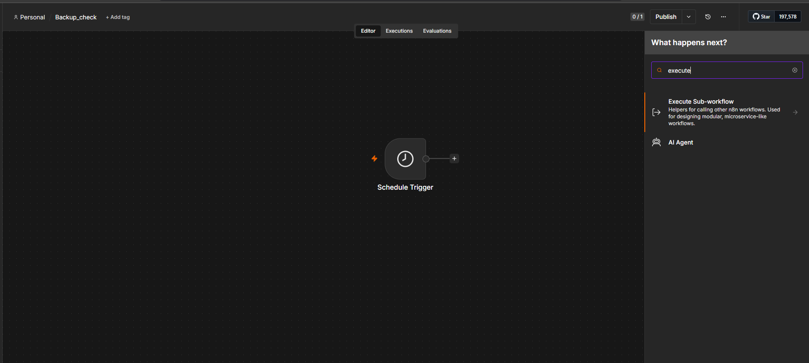
Task: Click the plus button after Schedule Trigger
Action: pyautogui.click(x=454, y=159)
